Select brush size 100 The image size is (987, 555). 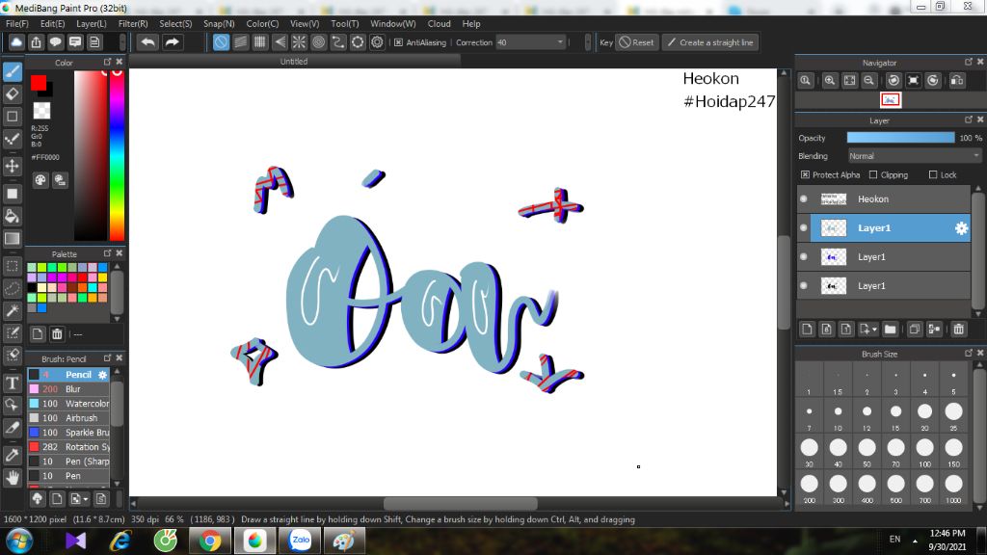tap(924, 452)
